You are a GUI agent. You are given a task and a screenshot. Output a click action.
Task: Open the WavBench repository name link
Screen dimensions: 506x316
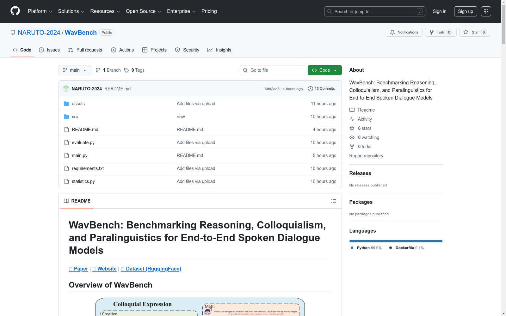click(81, 33)
